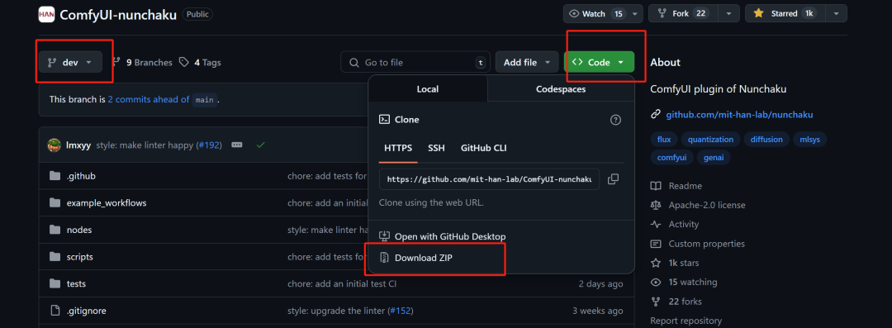Copy the clone URL with copy icon
Image resolution: width=892 pixels, height=328 pixels.
click(613, 178)
